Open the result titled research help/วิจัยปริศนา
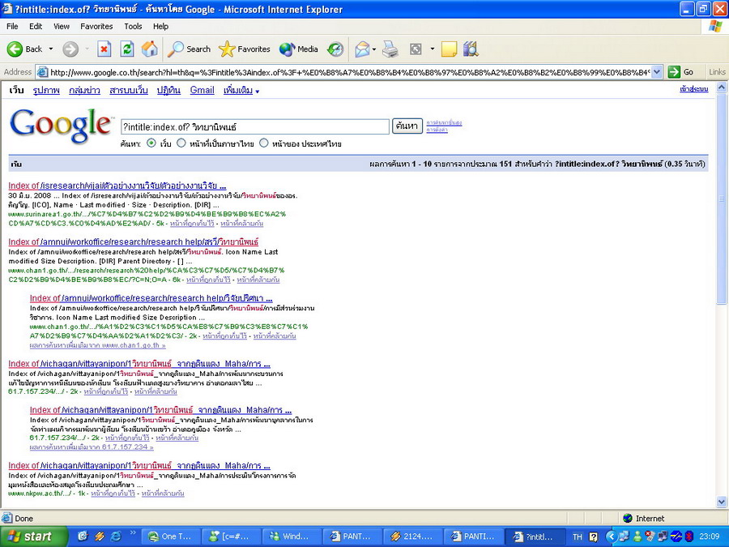Screen dimensions: 729x547 click(x=151, y=298)
